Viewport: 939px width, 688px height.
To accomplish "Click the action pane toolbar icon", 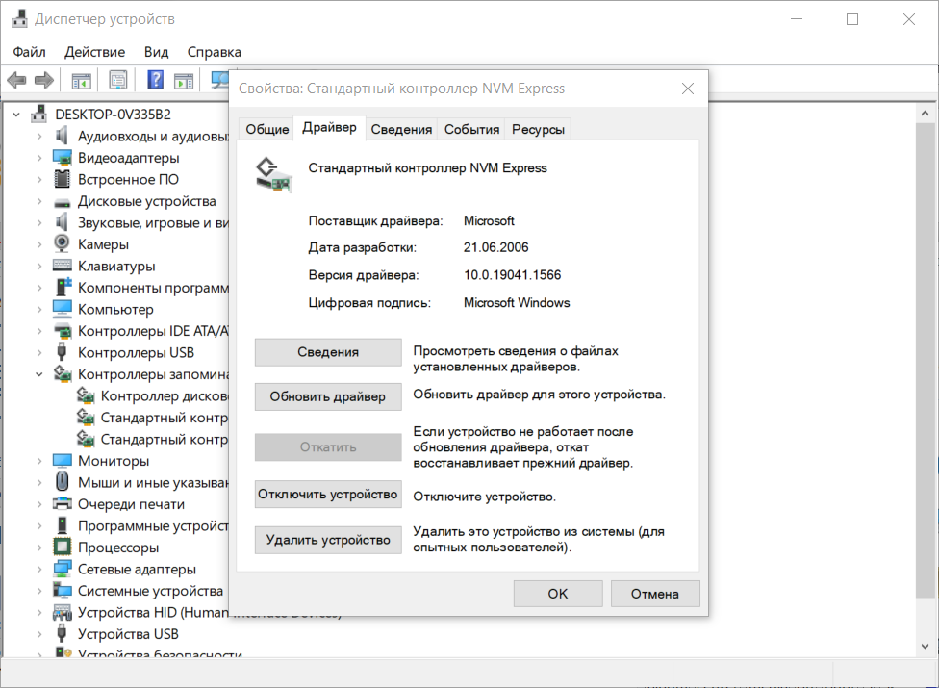I will [183, 80].
